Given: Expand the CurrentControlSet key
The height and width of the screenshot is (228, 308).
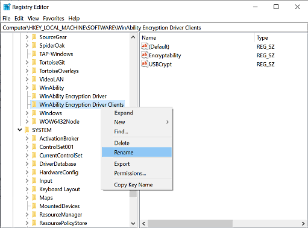Looking at the screenshot, I should [x=27, y=155].
